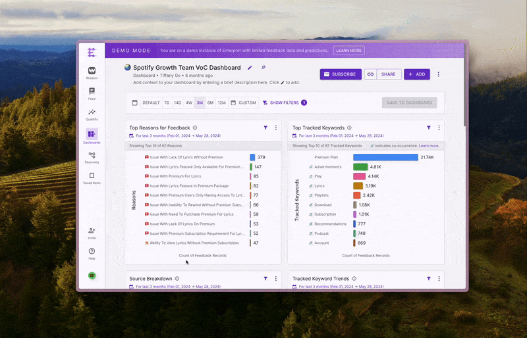Click the 'Recommendations' keyword label
Screen dimensions: 527x338
coord(330,224)
